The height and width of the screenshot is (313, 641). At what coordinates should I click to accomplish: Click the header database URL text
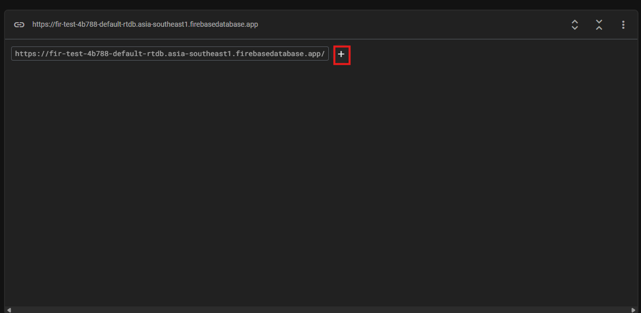(x=145, y=24)
